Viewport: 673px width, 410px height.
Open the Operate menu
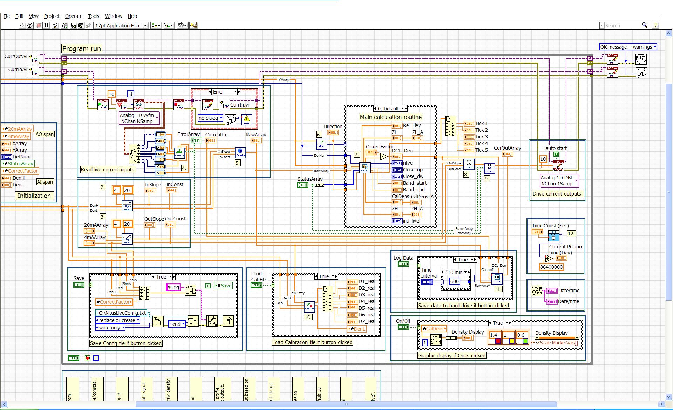click(x=74, y=16)
